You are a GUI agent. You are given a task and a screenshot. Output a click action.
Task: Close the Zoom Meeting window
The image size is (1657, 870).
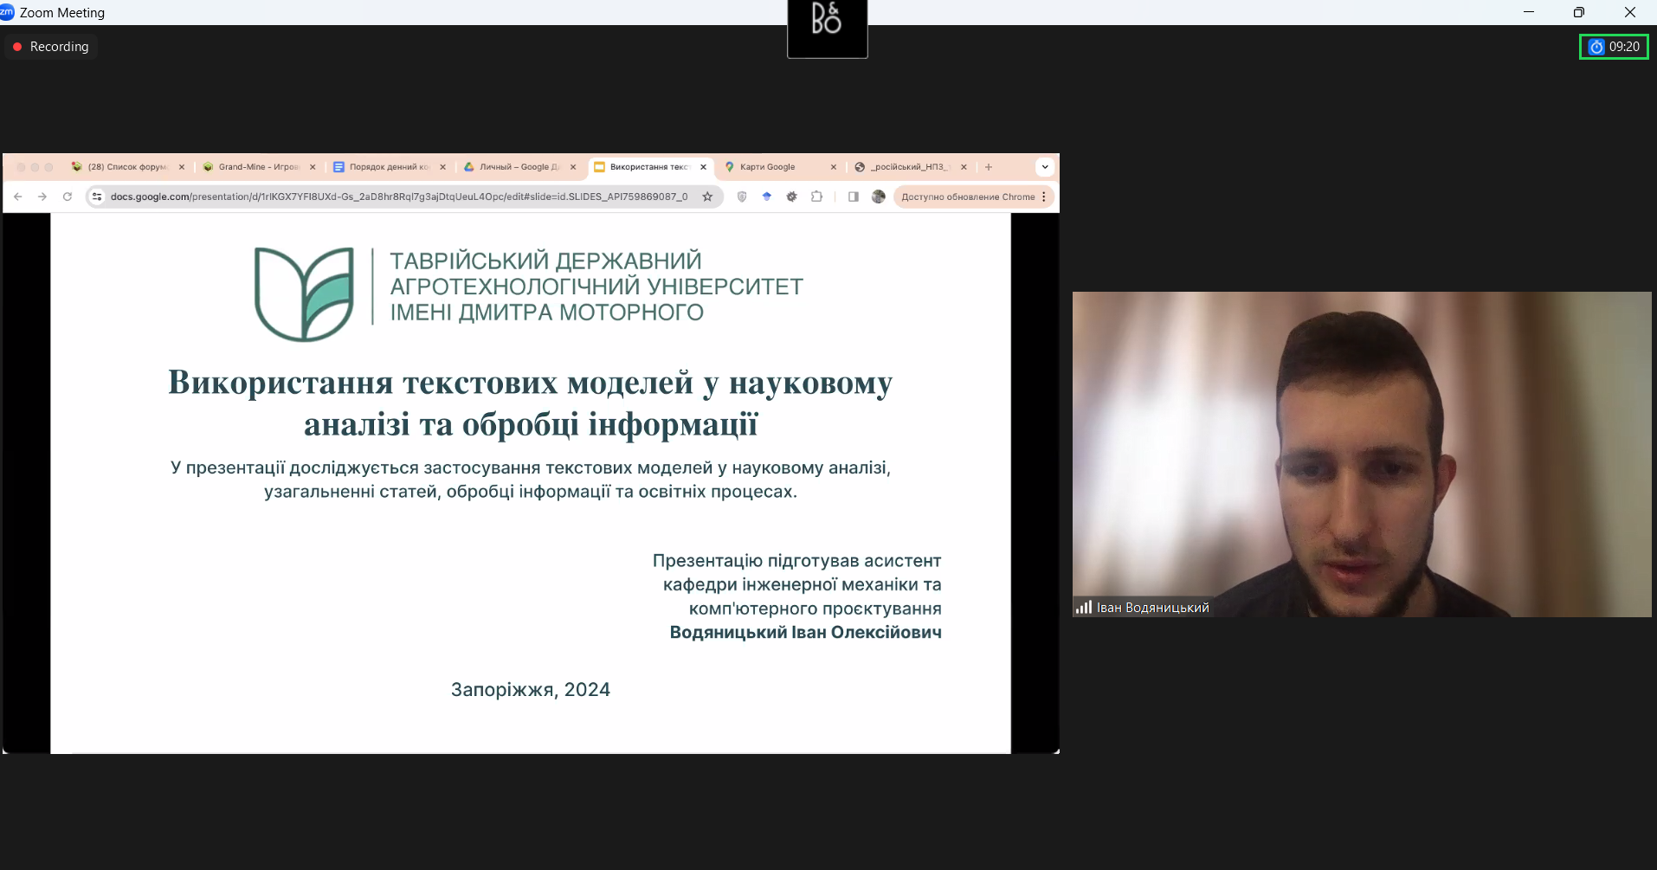point(1630,12)
